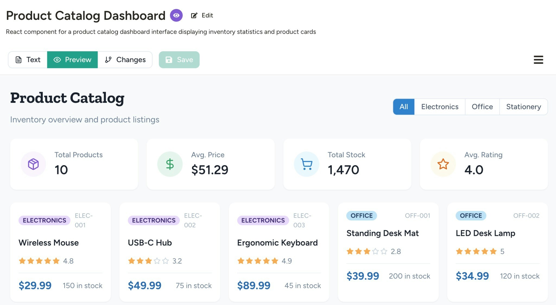This screenshot has width=556, height=305.
Task: Switch to the Changes tab
Action: [125, 60]
